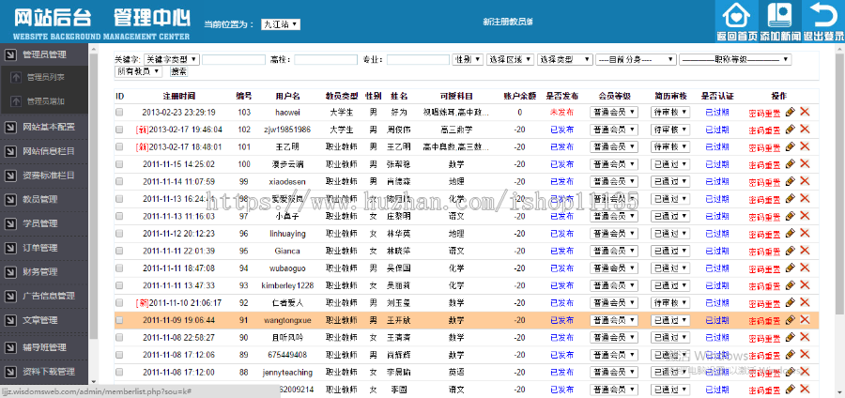Delete the linhuaying row
The image size is (845, 398).
click(805, 233)
